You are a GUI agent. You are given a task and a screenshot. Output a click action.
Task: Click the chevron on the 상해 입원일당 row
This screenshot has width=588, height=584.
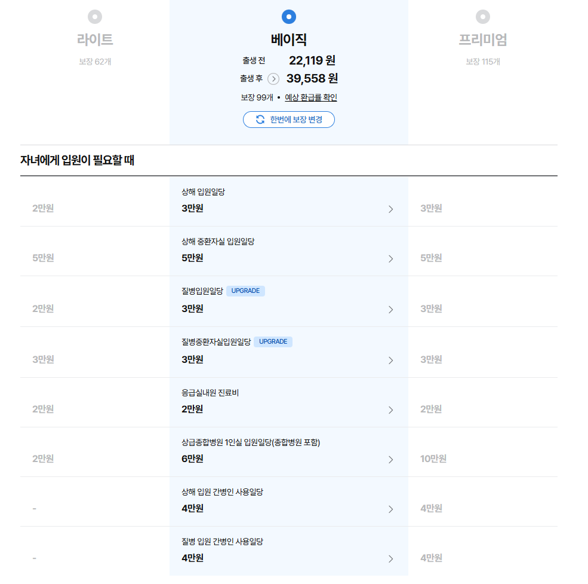coord(391,209)
